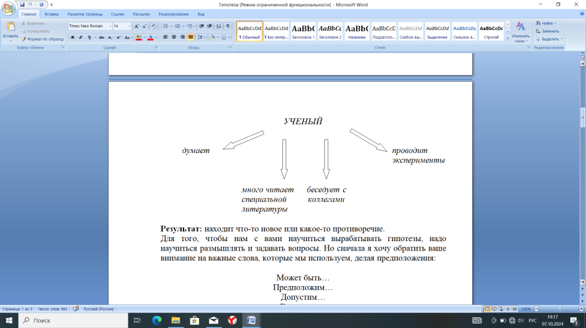
Task: Click Windows taskbar search box (Поиск)
Action: tap(73, 320)
